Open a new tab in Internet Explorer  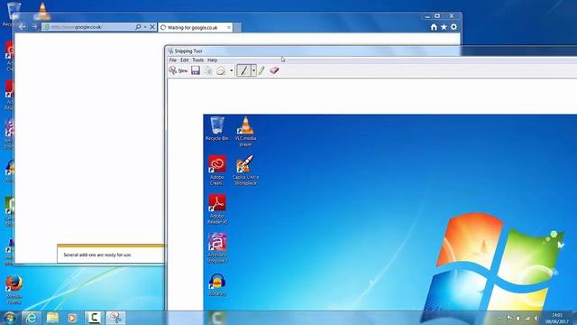pyautogui.click(x=237, y=28)
